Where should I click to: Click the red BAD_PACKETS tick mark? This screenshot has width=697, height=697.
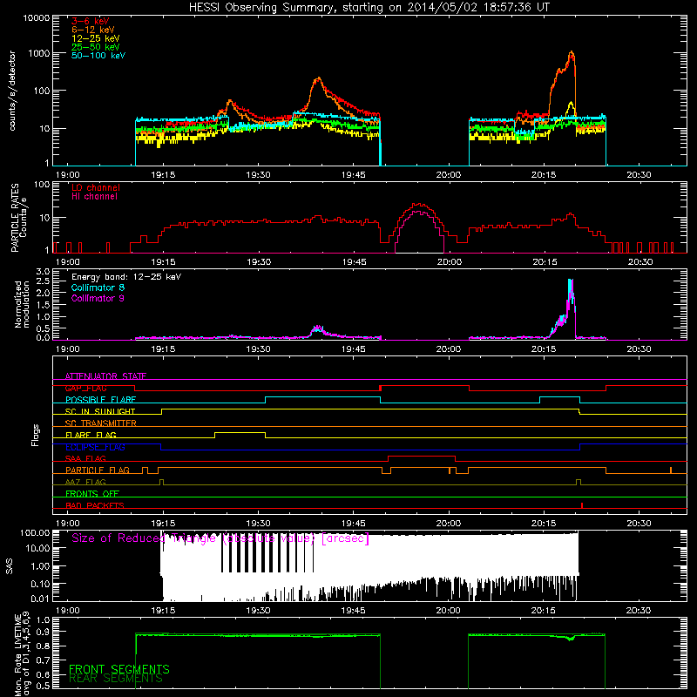tap(582, 505)
